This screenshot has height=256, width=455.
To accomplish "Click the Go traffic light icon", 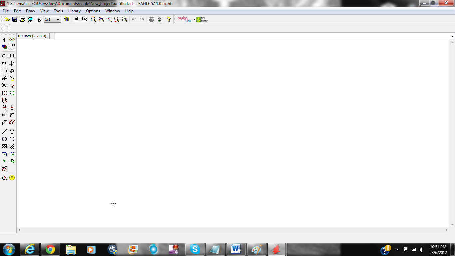I will click(x=159, y=19).
